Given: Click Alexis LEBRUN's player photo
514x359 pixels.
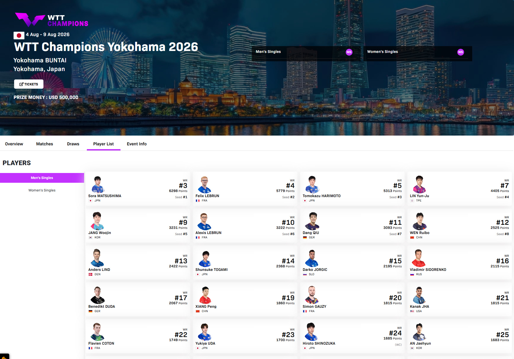Looking at the screenshot, I should click(204, 221).
